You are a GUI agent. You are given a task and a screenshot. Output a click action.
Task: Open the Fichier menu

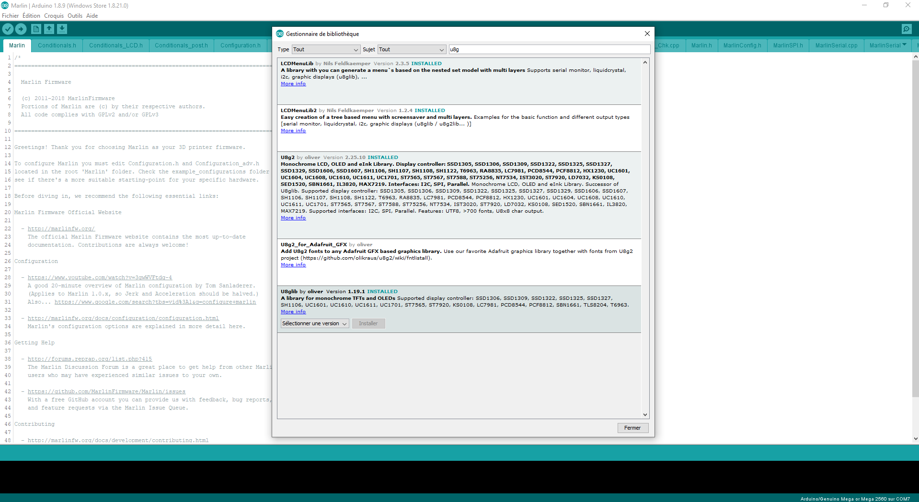[x=10, y=16]
